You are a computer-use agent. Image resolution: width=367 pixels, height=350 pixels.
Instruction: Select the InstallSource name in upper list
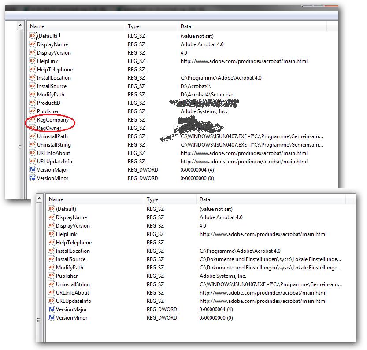(x=52, y=86)
